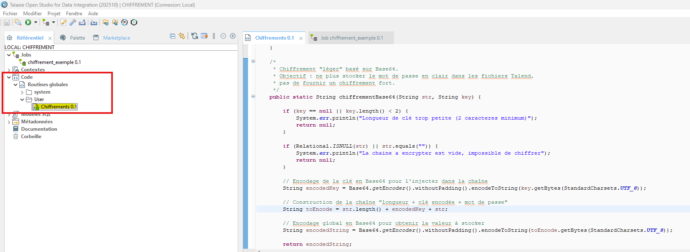The width and height of the screenshot is (690, 252).
Task: Click the folder search magnifier toolbar icon
Action: tap(18, 22)
